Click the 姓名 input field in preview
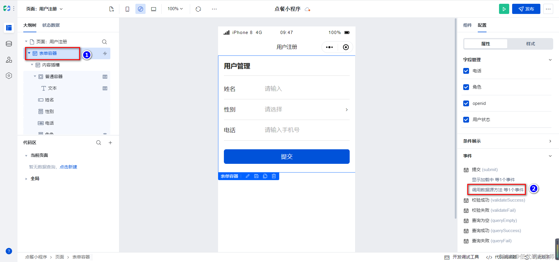Image resolution: width=559 pixels, height=262 pixels. (x=307, y=89)
